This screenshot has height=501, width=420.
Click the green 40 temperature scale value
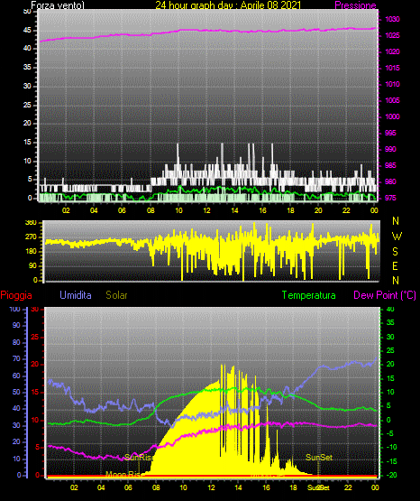pyautogui.click(x=390, y=310)
